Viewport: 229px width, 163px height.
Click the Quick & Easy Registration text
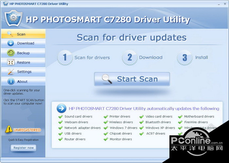click(23, 140)
